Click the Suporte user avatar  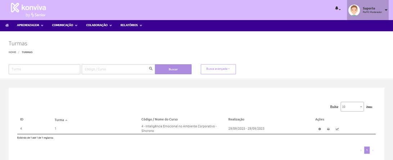pyautogui.click(x=354, y=10)
